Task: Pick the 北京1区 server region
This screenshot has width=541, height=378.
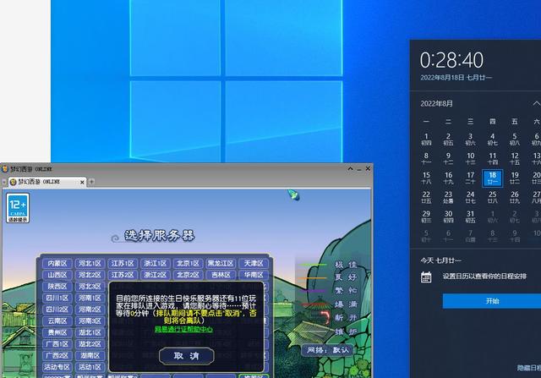Action: (x=188, y=263)
